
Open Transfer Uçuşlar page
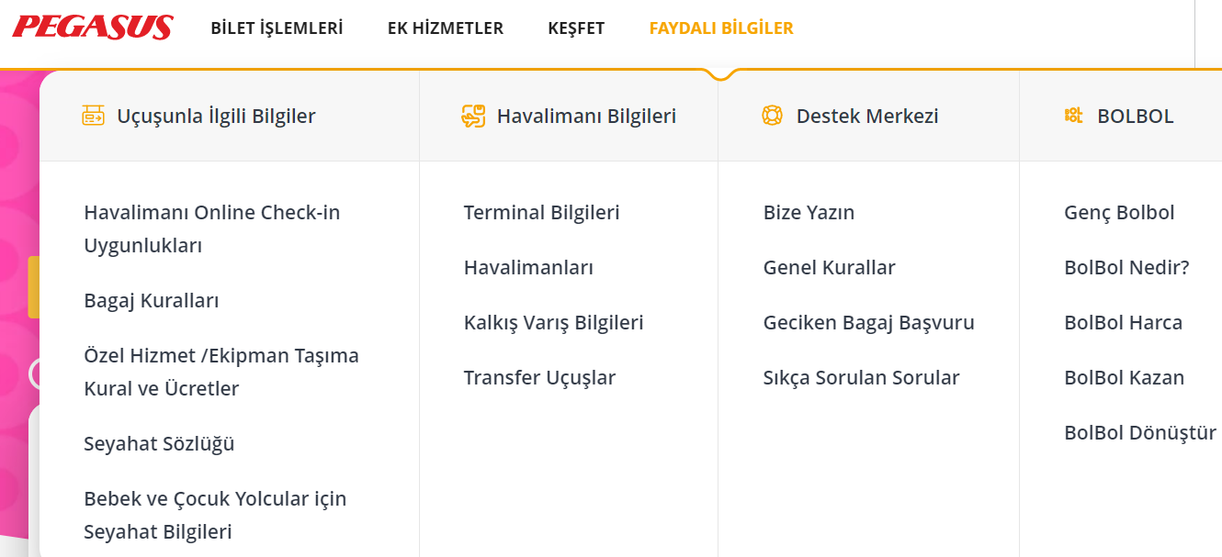point(539,378)
